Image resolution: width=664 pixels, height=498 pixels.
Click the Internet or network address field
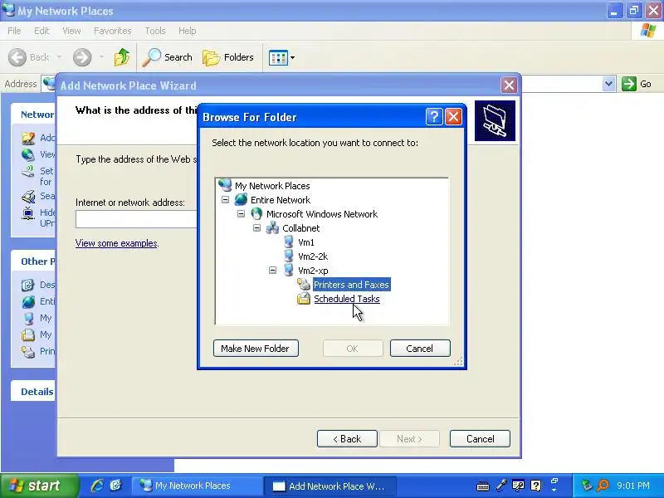(136, 219)
